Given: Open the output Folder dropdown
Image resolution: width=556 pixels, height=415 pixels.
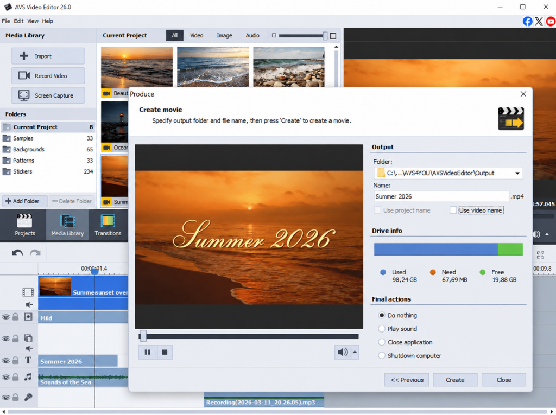Looking at the screenshot, I should (517, 173).
